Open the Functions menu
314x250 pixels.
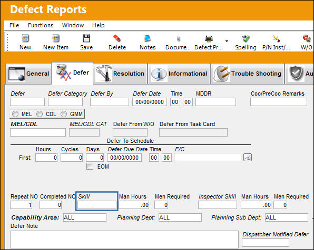click(x=41, y=25)
